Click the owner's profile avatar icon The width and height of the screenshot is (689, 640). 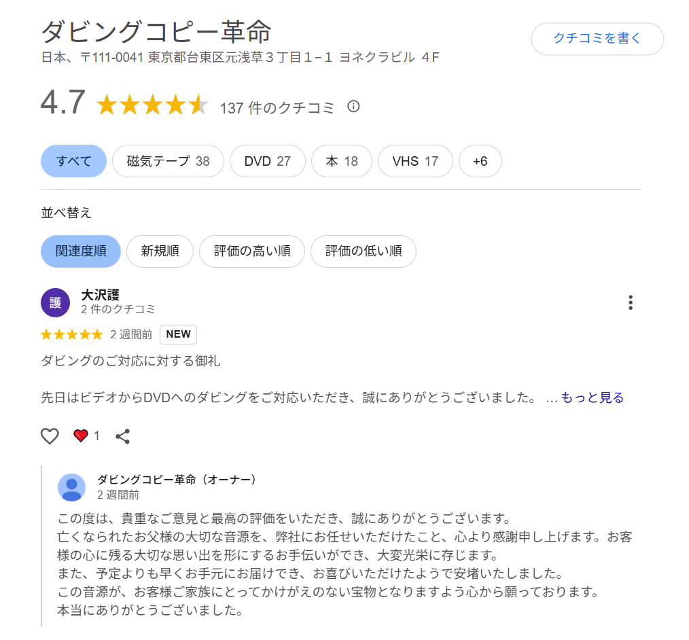coord(71,484)
